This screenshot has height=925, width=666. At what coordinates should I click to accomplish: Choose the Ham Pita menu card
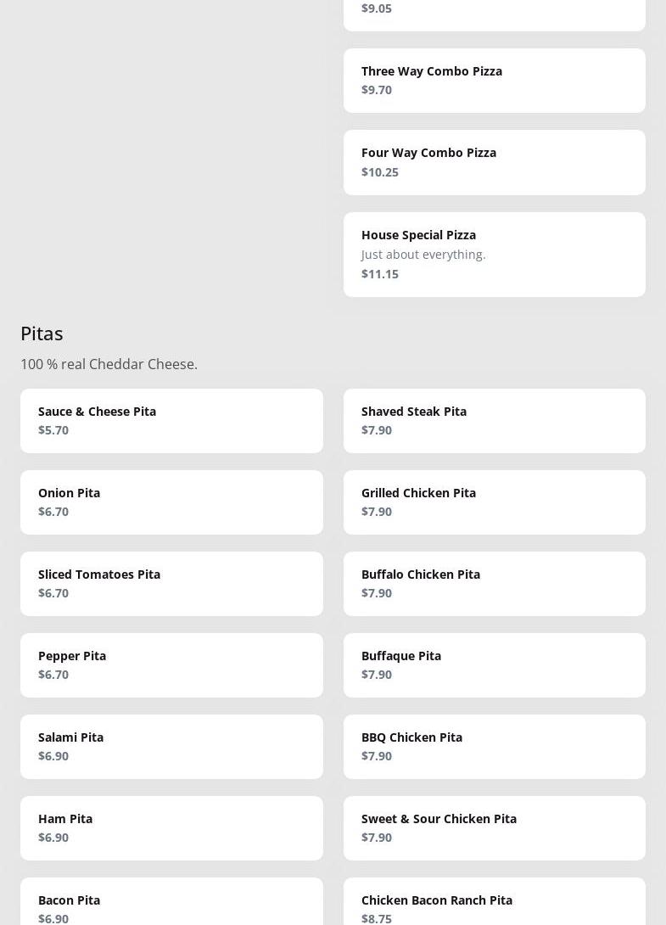pos(171,827)
